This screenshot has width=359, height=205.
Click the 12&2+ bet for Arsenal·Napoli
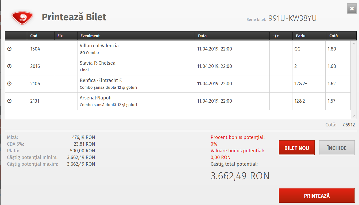pyautogui.click(x=301, y=101)
